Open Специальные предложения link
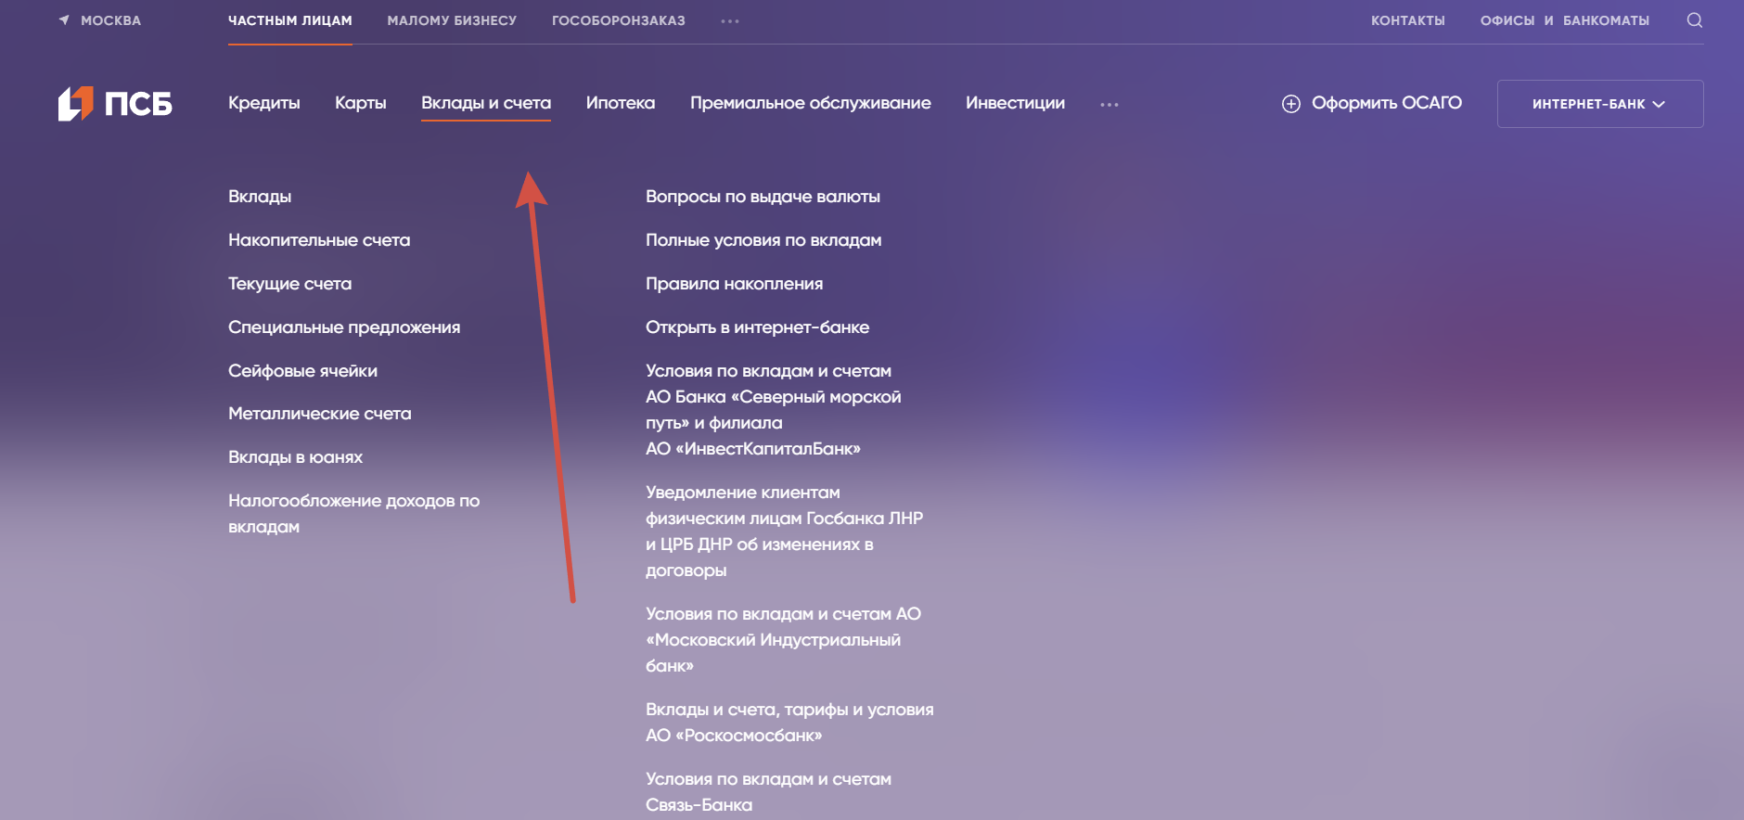 (344, 327)
